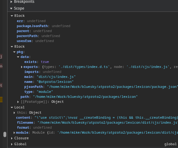Select the usesEsm variable row

(35, 41)
